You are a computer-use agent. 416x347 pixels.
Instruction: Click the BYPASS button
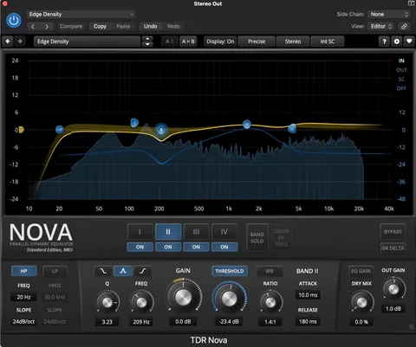(393, 232)
